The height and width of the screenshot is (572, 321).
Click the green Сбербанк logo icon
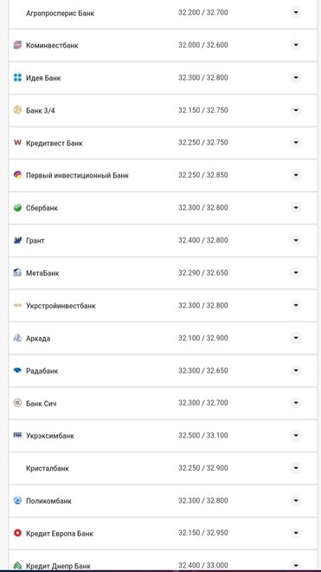17,208
